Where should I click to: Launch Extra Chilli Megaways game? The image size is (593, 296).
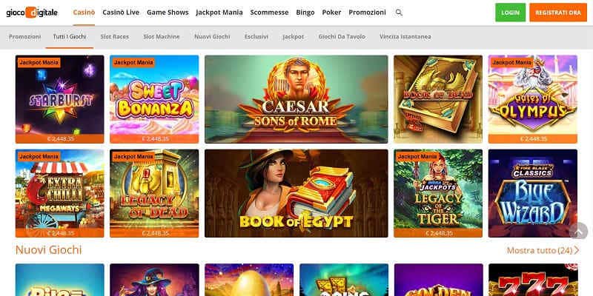(60, 193)
